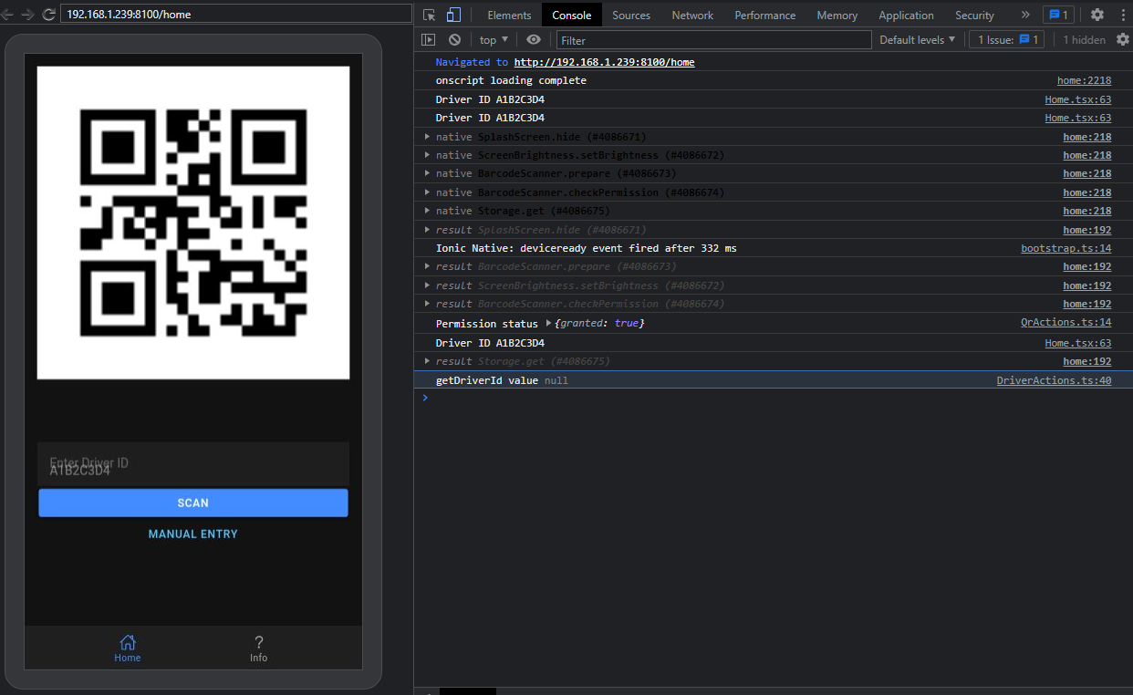Toggle the device toolbar icon

[x=453, y=15]
